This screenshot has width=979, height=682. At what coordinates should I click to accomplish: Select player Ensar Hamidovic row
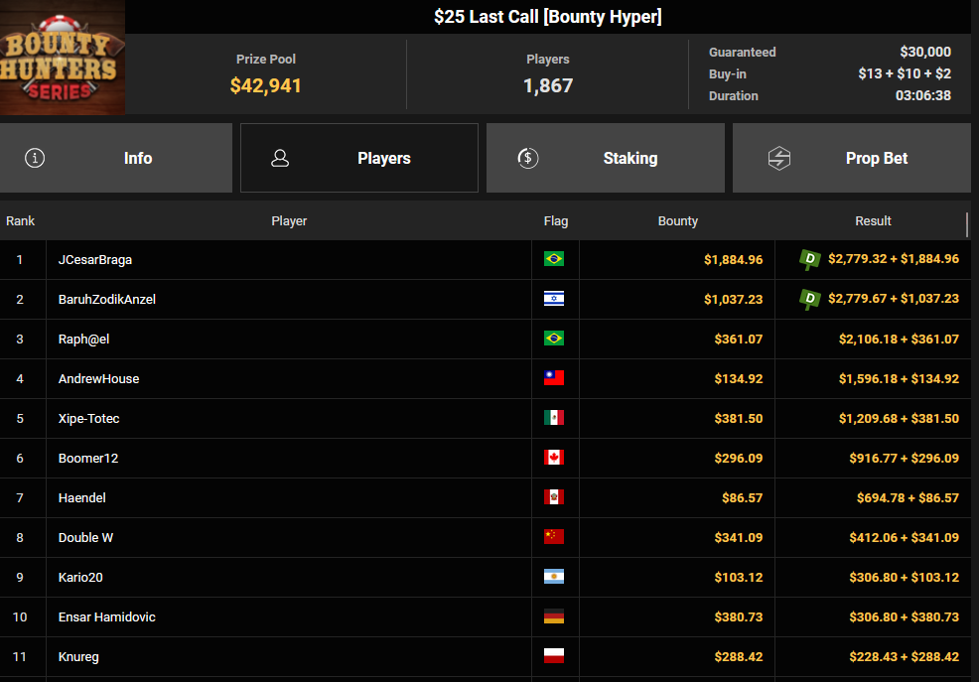point(107,616)
